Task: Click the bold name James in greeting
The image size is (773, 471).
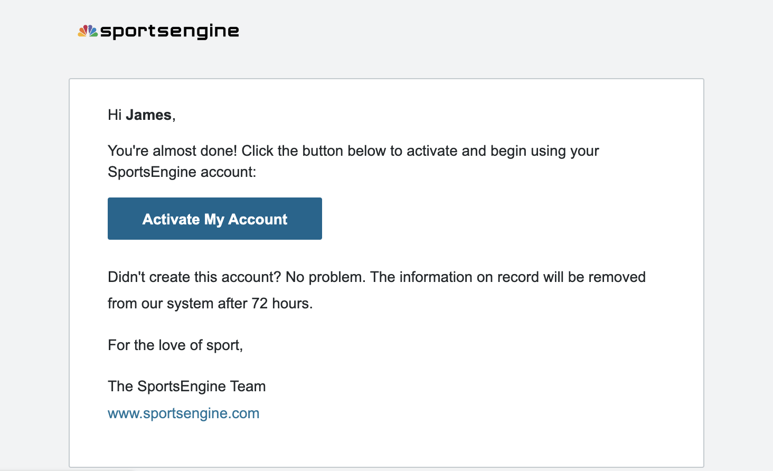Action: 148,115
